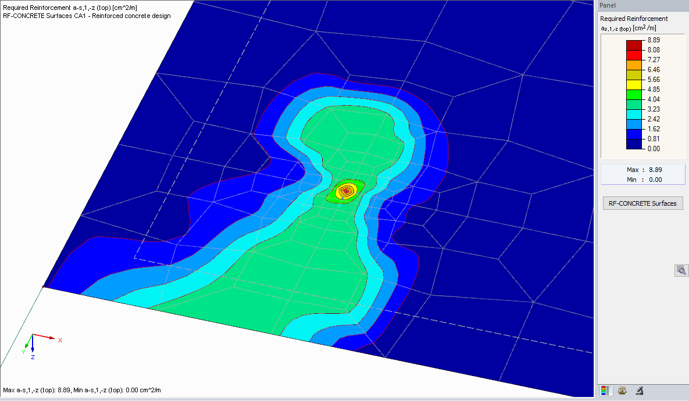Viewport: 689px width, 401px height.
Task: Click the Panel title bar
Action: tap(640, 5)
